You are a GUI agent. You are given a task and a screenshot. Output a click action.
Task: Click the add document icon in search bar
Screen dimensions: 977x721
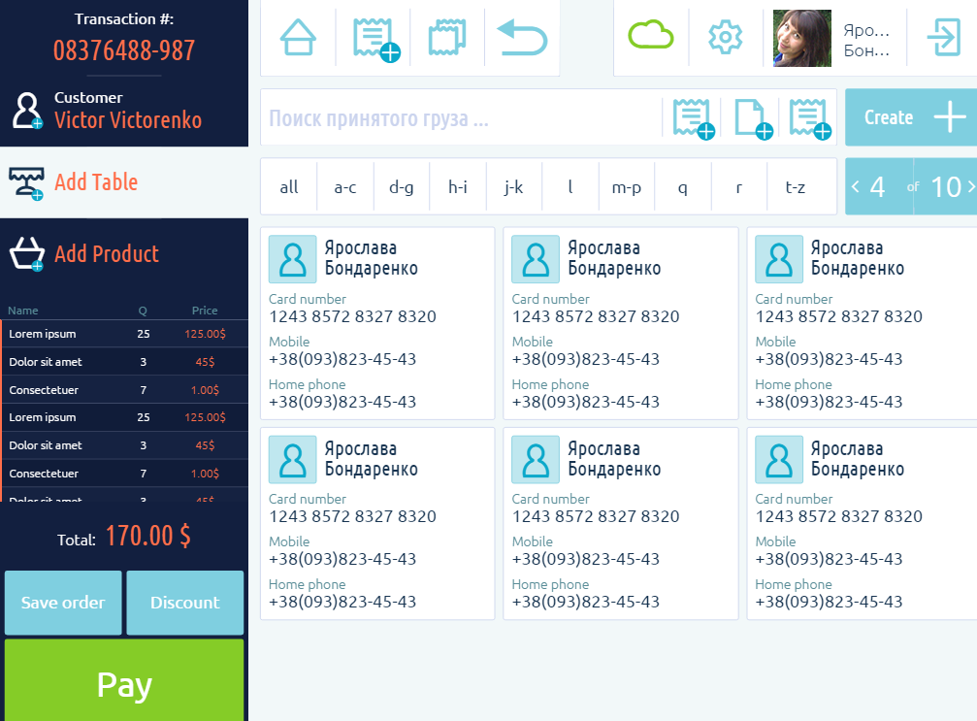(751, 118)
